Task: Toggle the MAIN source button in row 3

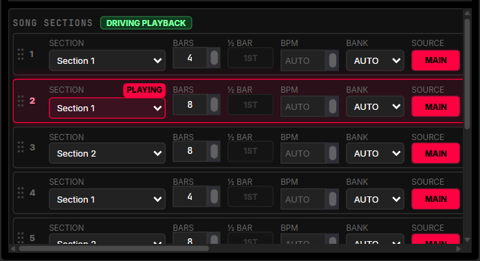Action: pyautogui.click(x=435, y=153)
